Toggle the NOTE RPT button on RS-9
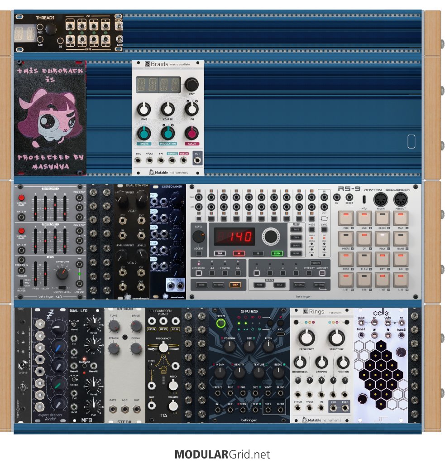The image size is (445, 464). pyautogui.click(x=322, y=273)
